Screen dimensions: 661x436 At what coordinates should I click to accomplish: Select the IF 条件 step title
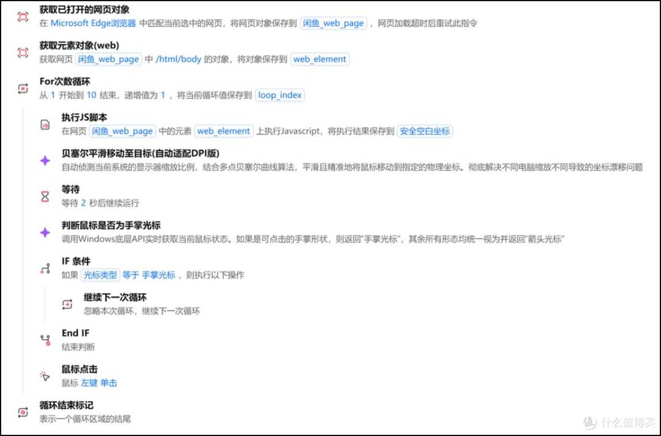click(x=76, y=261)
